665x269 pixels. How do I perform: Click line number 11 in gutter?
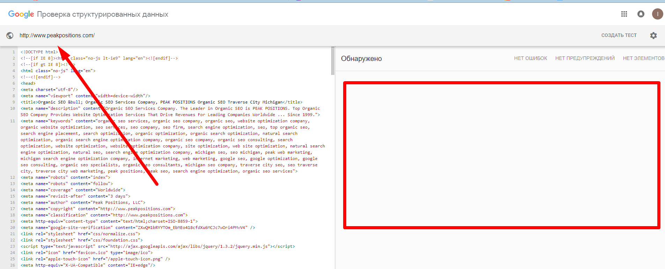click(13, 121)
